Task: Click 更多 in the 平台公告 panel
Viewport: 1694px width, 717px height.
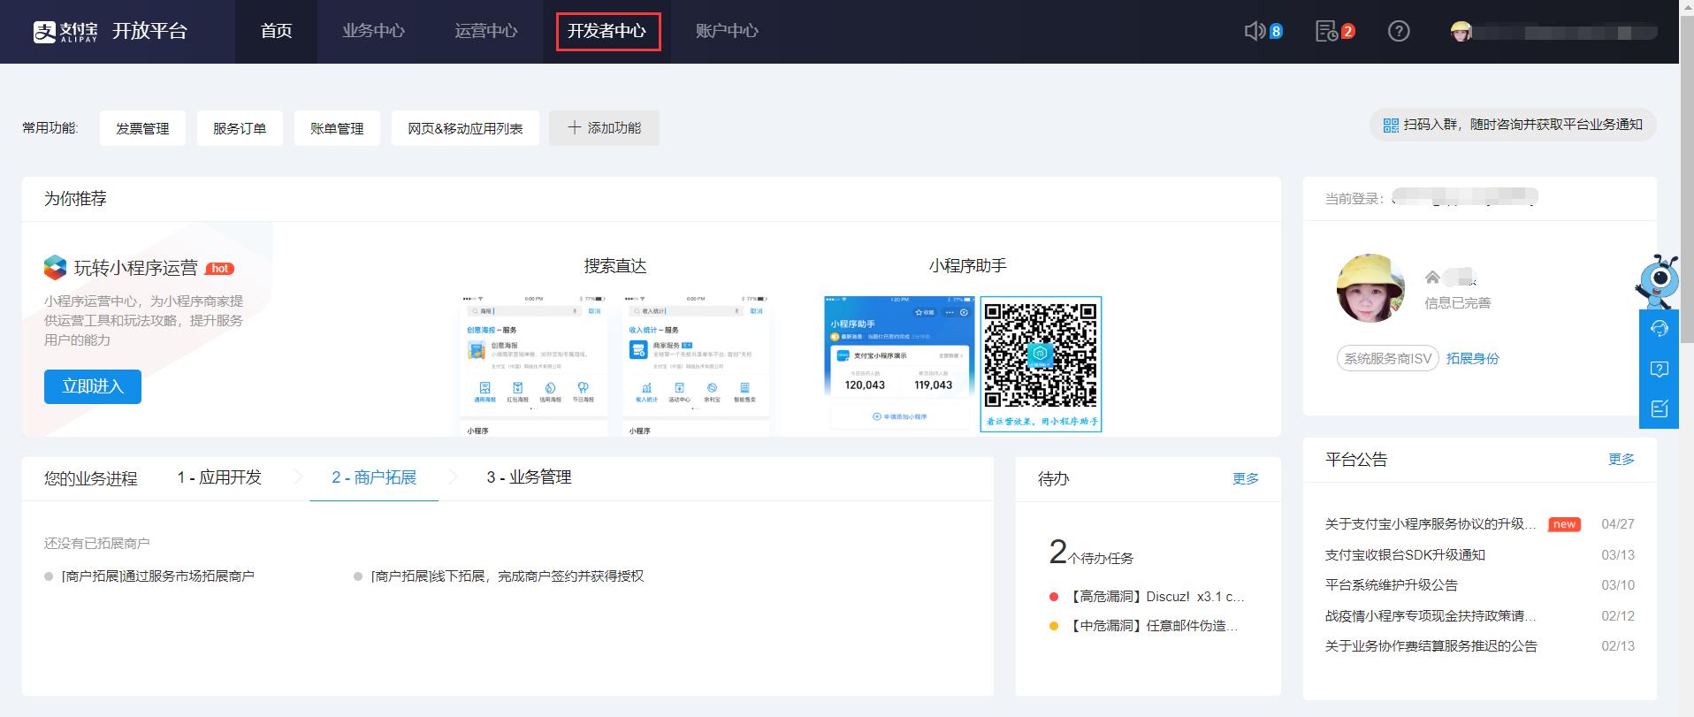Action: click(1621, 459)
